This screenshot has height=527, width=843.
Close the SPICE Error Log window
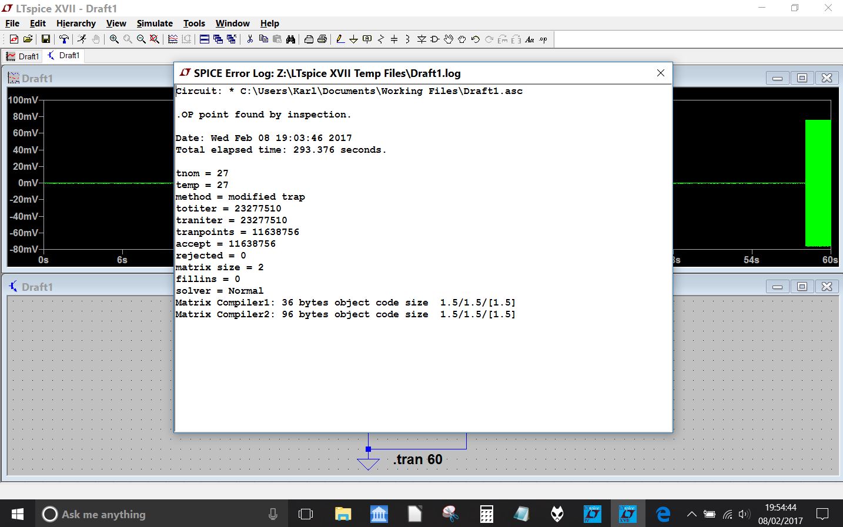tap(661, 73)
